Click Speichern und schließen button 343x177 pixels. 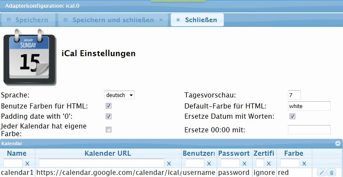tap(113, 20)
